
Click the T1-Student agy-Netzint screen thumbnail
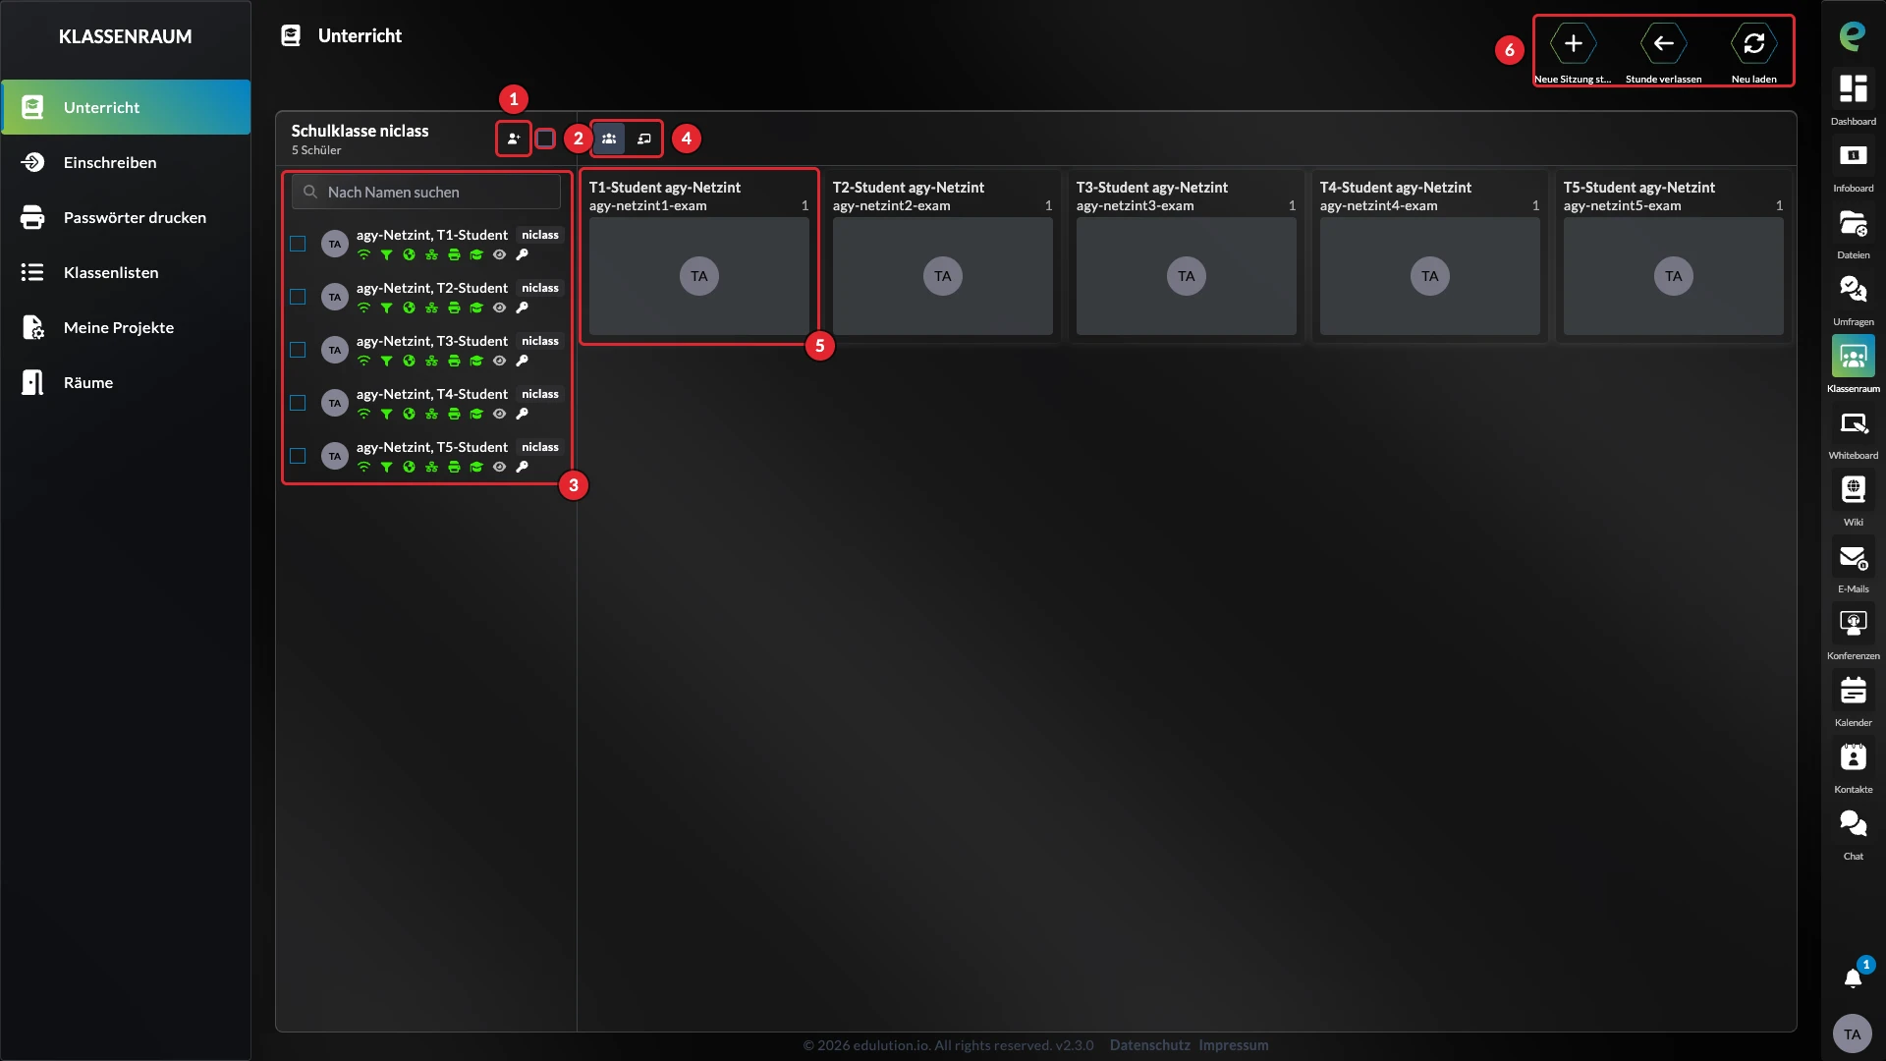click(699, 276)
